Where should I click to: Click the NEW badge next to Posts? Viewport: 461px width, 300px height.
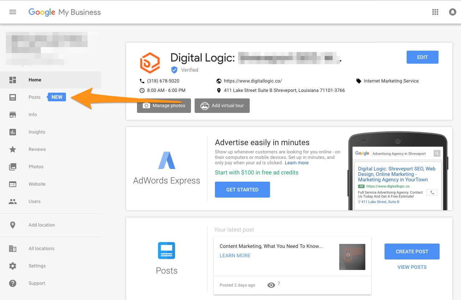(57, 97)
